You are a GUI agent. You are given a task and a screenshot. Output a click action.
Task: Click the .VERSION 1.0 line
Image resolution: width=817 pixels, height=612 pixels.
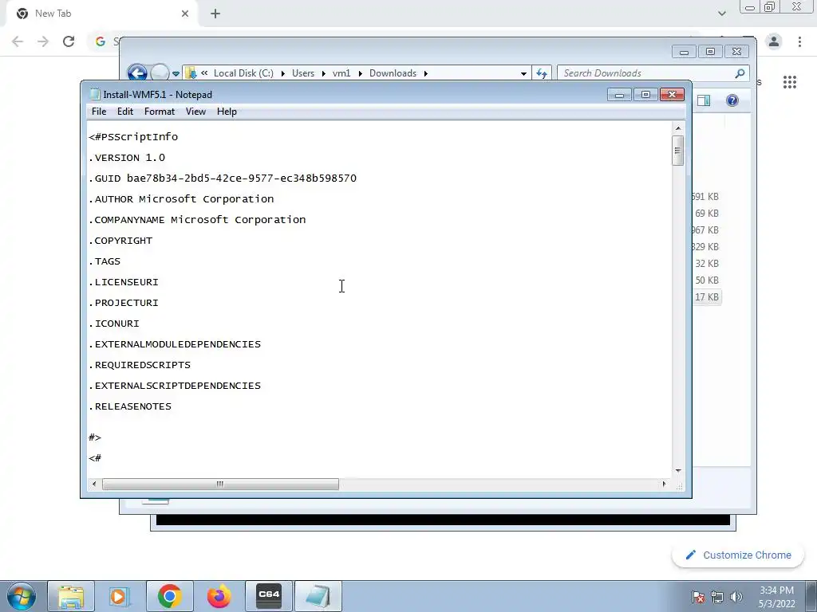[x=127, y=158]
